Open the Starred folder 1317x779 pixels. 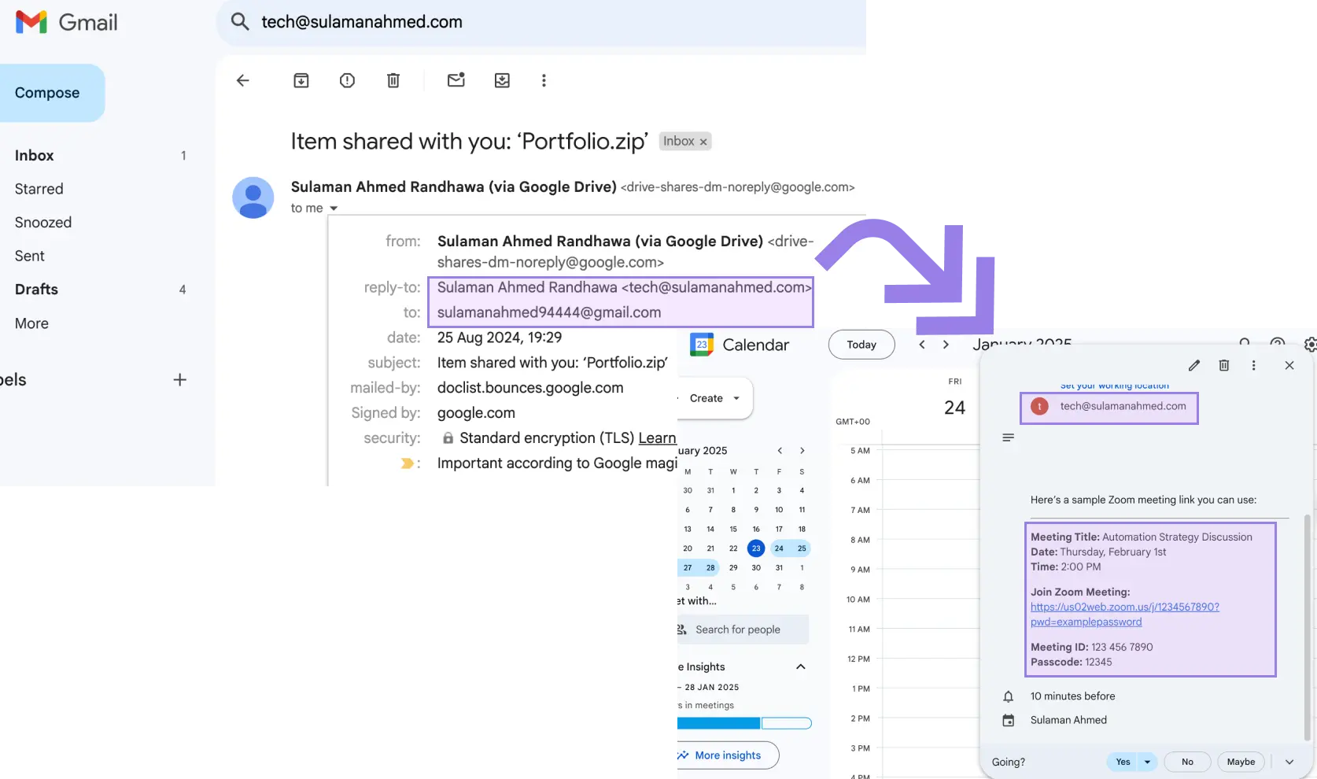[39, 189]
